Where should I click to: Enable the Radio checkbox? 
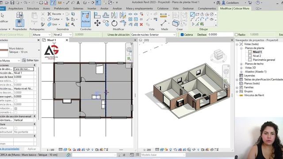tap(236, 34)
